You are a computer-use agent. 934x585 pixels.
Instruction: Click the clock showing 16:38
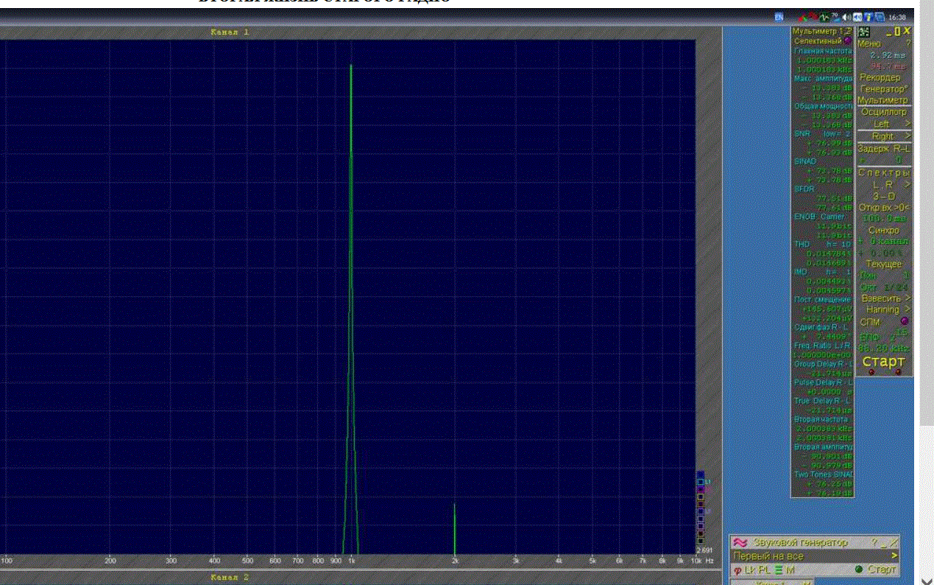click(897, 16)
